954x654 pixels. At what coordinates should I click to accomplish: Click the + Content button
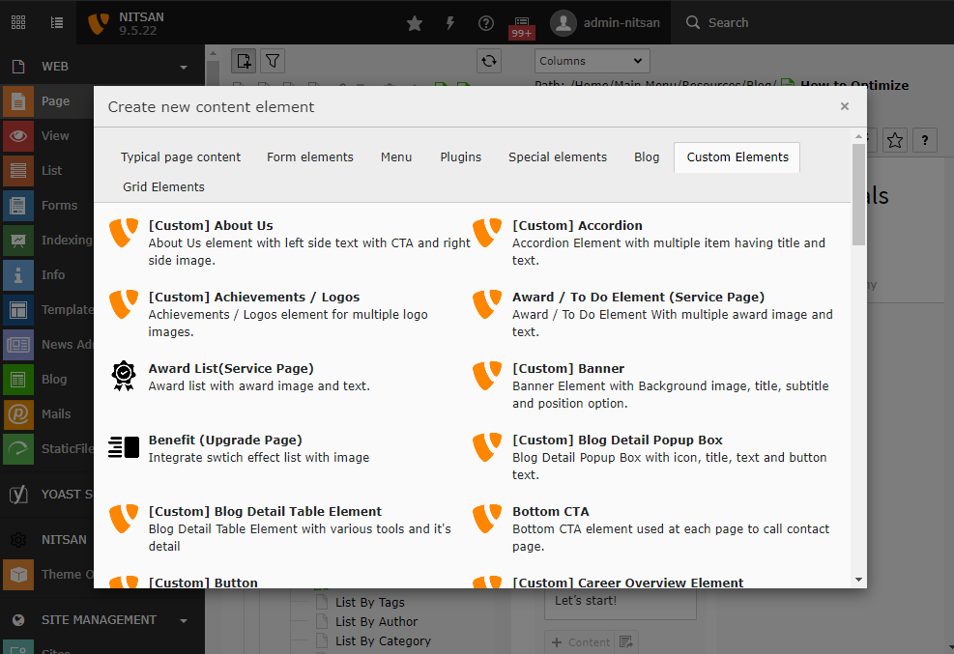580,641
